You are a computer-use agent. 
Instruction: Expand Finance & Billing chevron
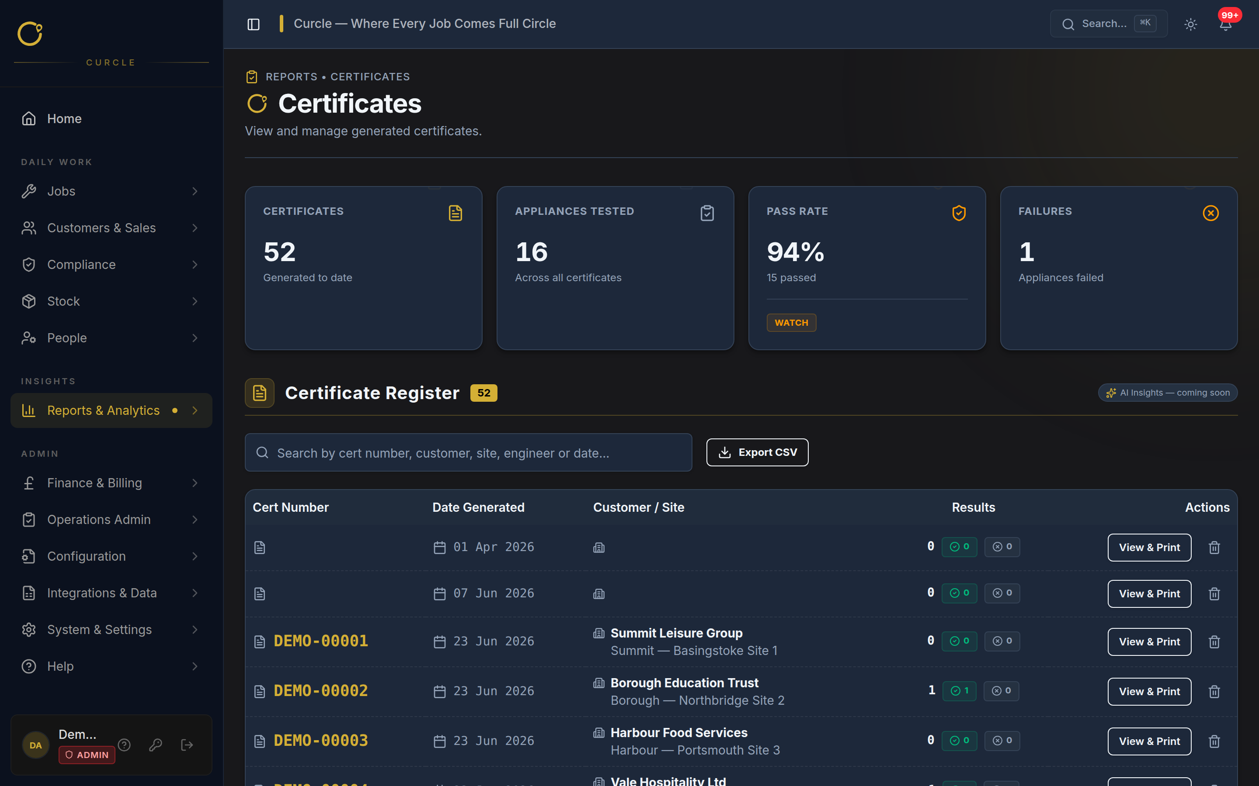[195, 483]
